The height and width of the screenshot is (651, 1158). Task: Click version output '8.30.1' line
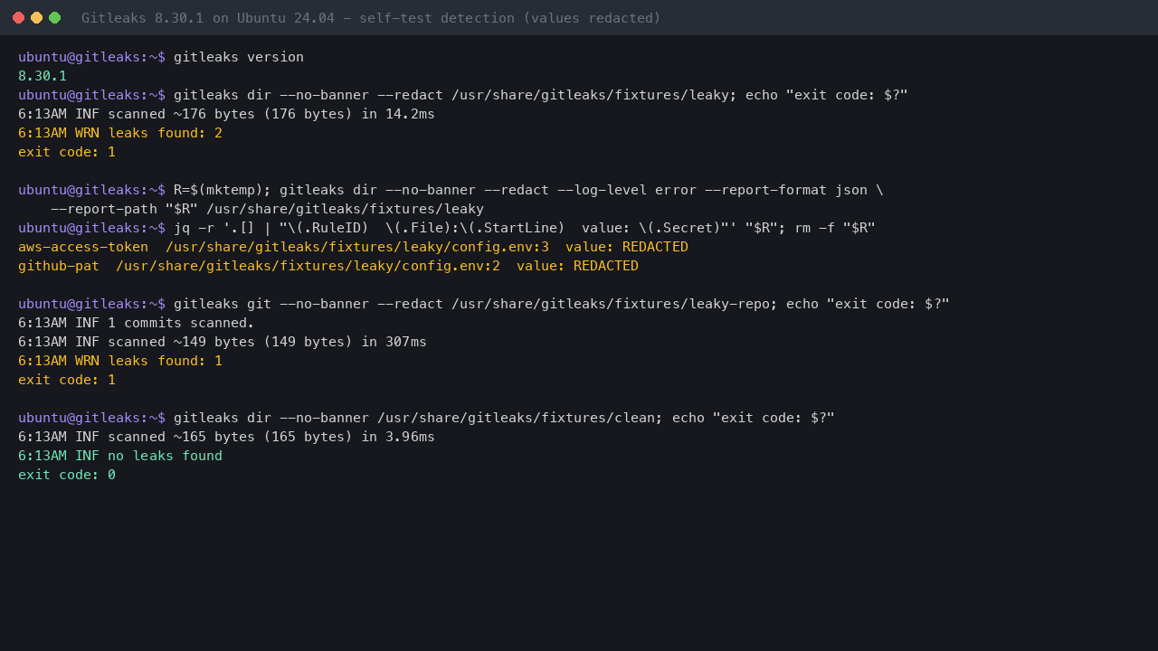coord(43,76)
